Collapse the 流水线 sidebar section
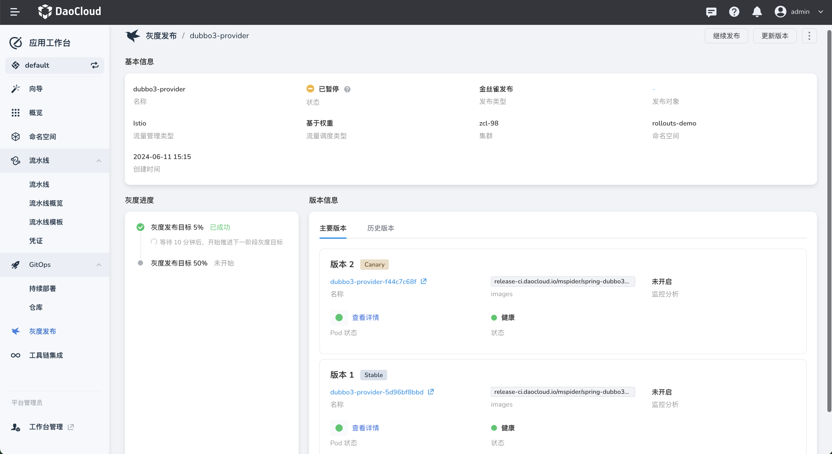This screenshot has width=832, height=454. 99,160
